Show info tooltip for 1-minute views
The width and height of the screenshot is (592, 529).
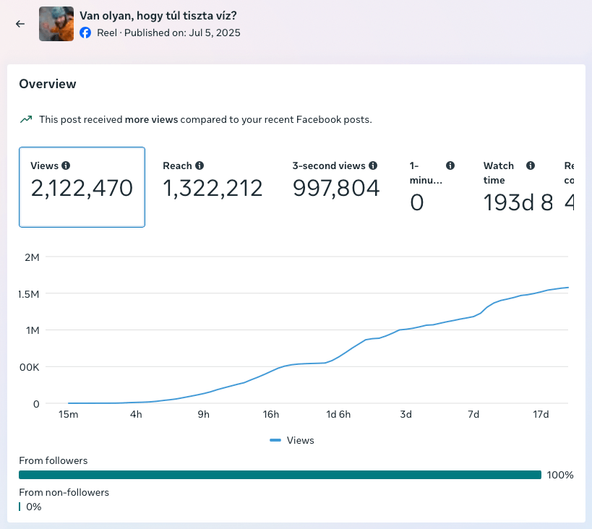[x=450, y=165]
